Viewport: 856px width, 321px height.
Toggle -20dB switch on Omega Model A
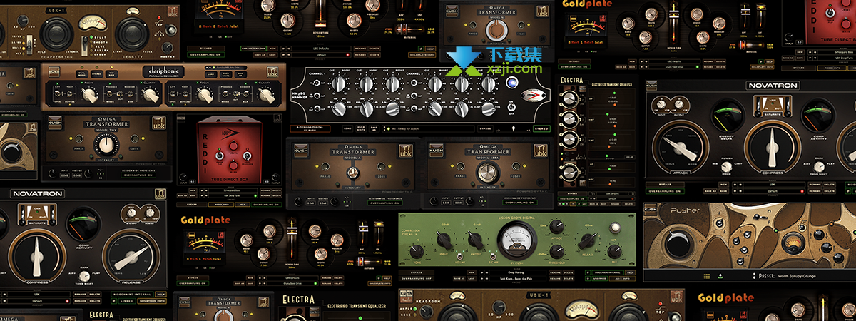pos(381,166)
